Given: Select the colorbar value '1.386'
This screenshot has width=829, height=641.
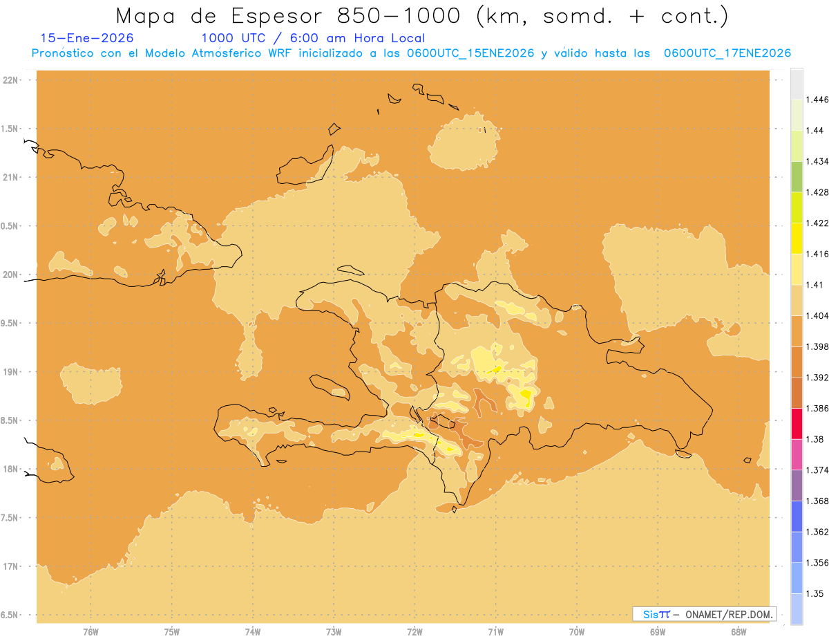Looking at the screenshot, I should (817, 408).
